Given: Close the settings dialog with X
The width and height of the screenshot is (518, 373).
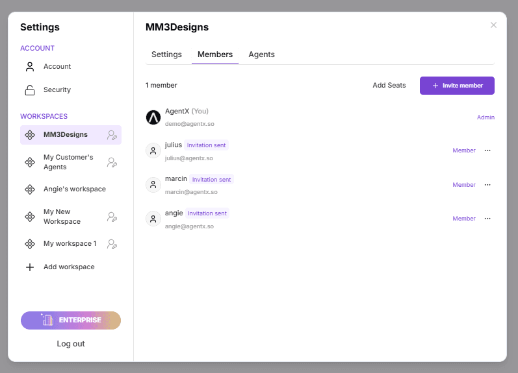Looking at the screenshot, I should pos(493,25).
